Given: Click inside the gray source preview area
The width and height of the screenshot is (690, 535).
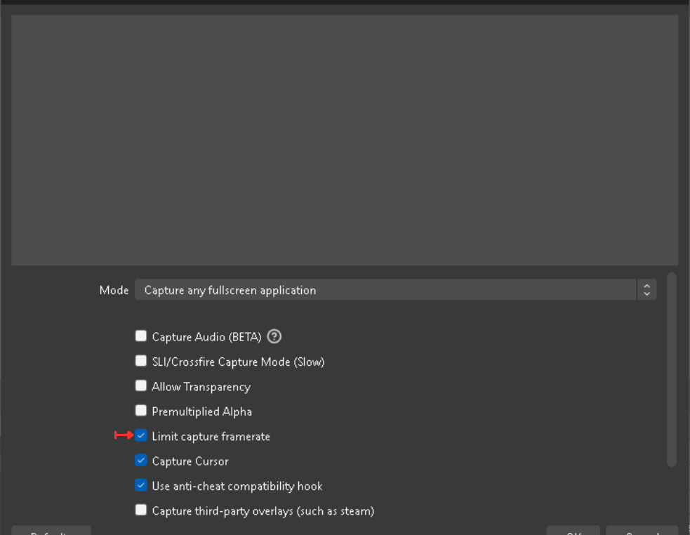Looking at the screenshot, I should coord(345,140).
